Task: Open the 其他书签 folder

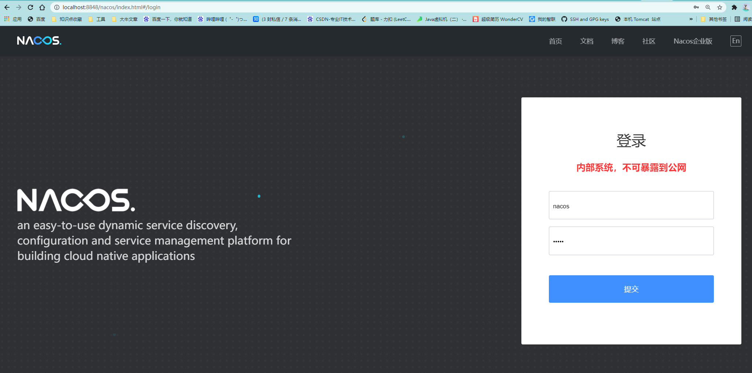Action: click(x=714, y=19)
